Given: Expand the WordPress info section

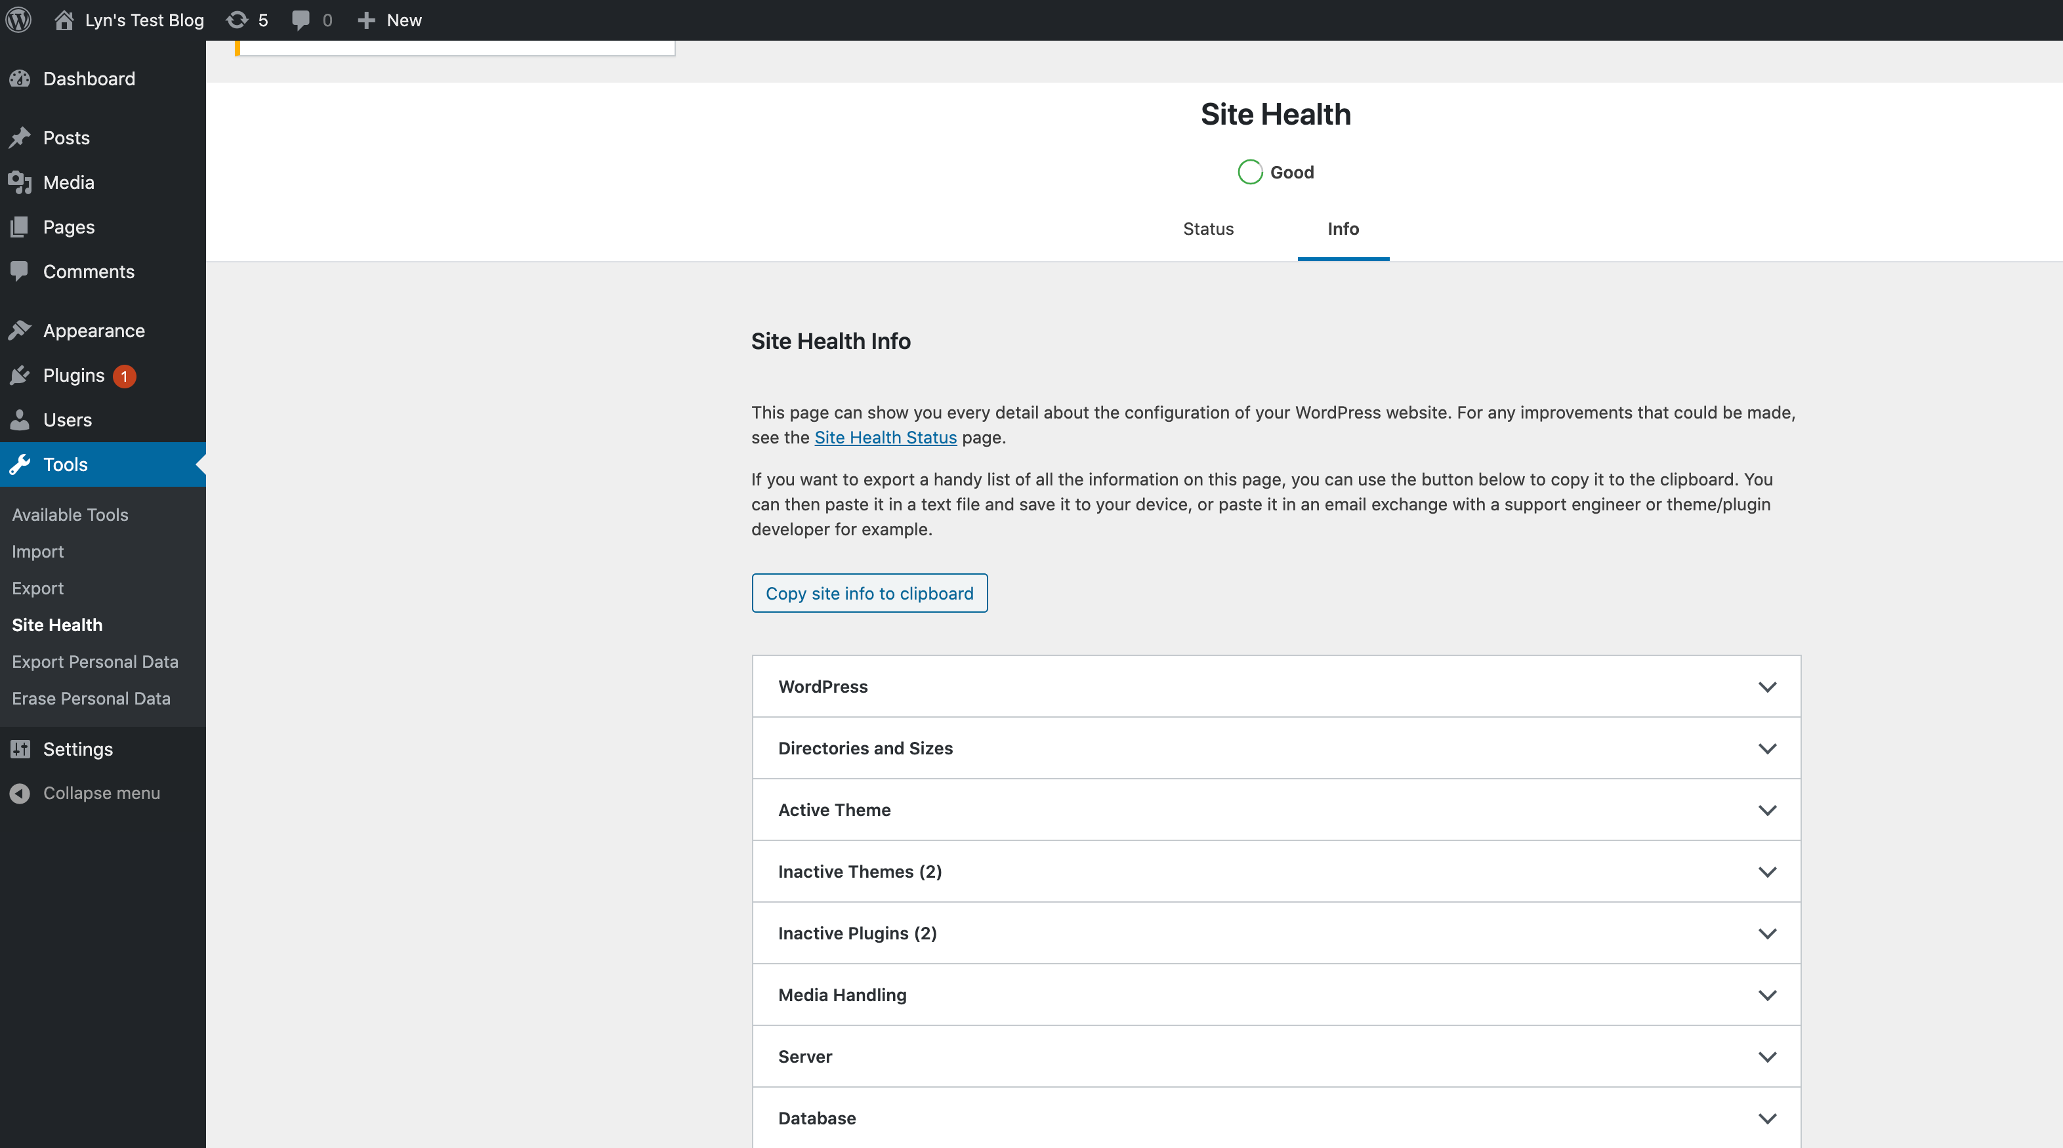Looking at the screenshot, I should (1766, 687).
